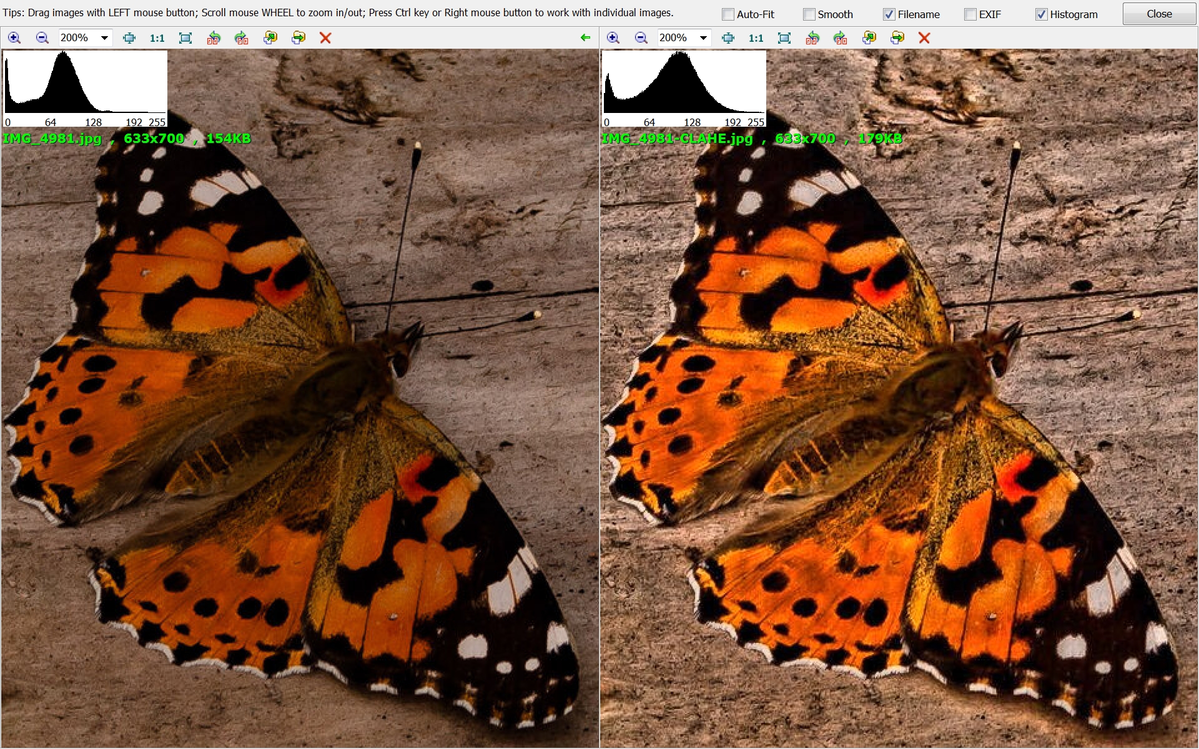Open the left pane's 200% zoom dropdown
This screenshot has width=1199, height=749.
coord(104,38)
